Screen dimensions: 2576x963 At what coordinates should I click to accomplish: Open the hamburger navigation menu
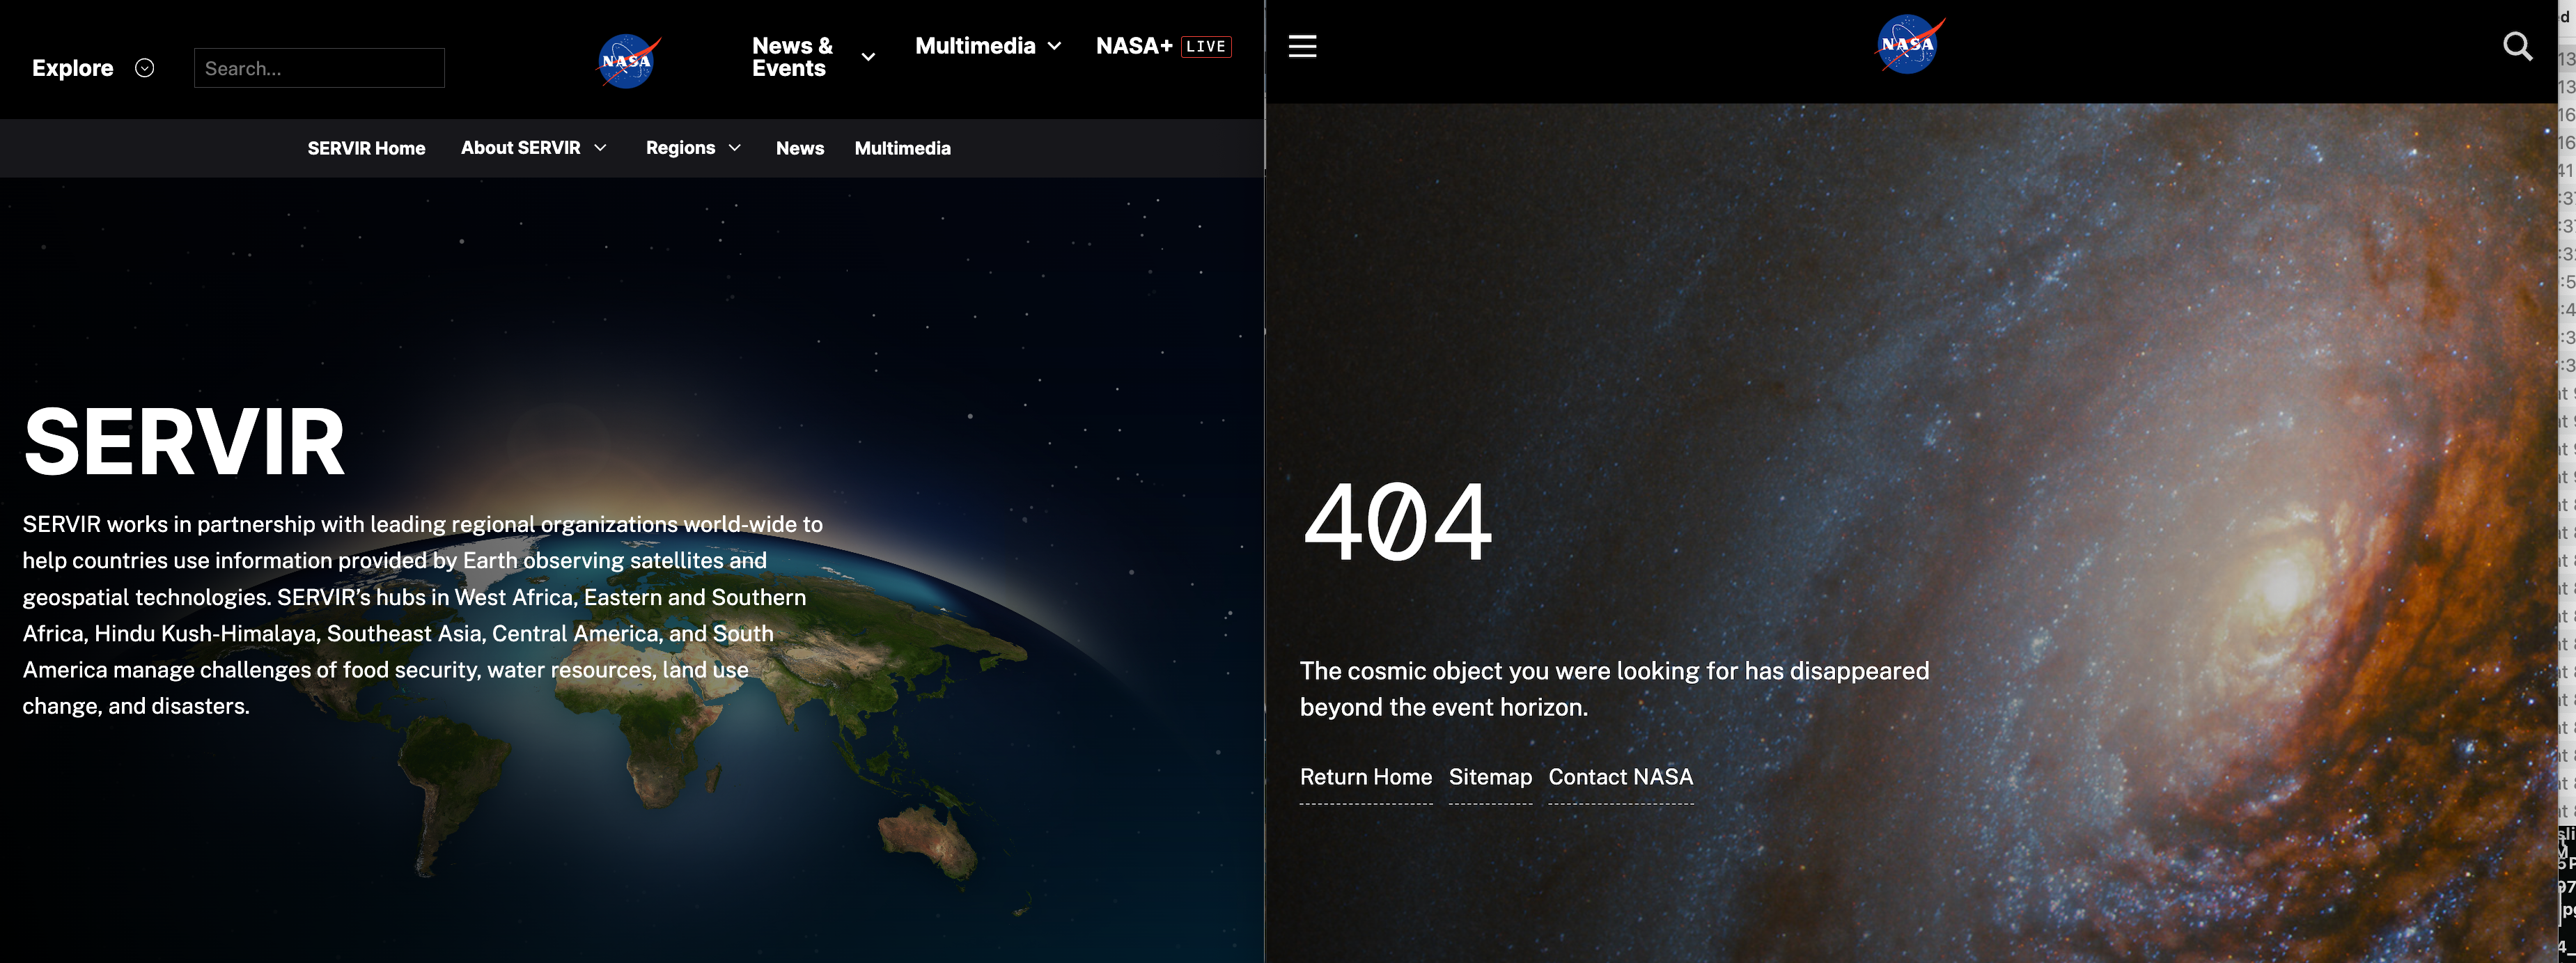(x=1302, y=45)
